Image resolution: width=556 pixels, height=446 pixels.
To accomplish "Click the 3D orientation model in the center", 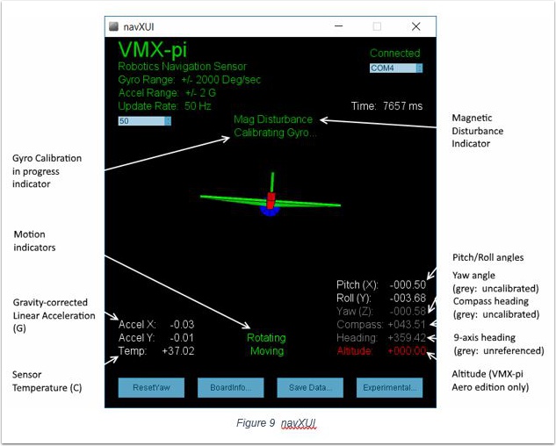I will point(271,200).
